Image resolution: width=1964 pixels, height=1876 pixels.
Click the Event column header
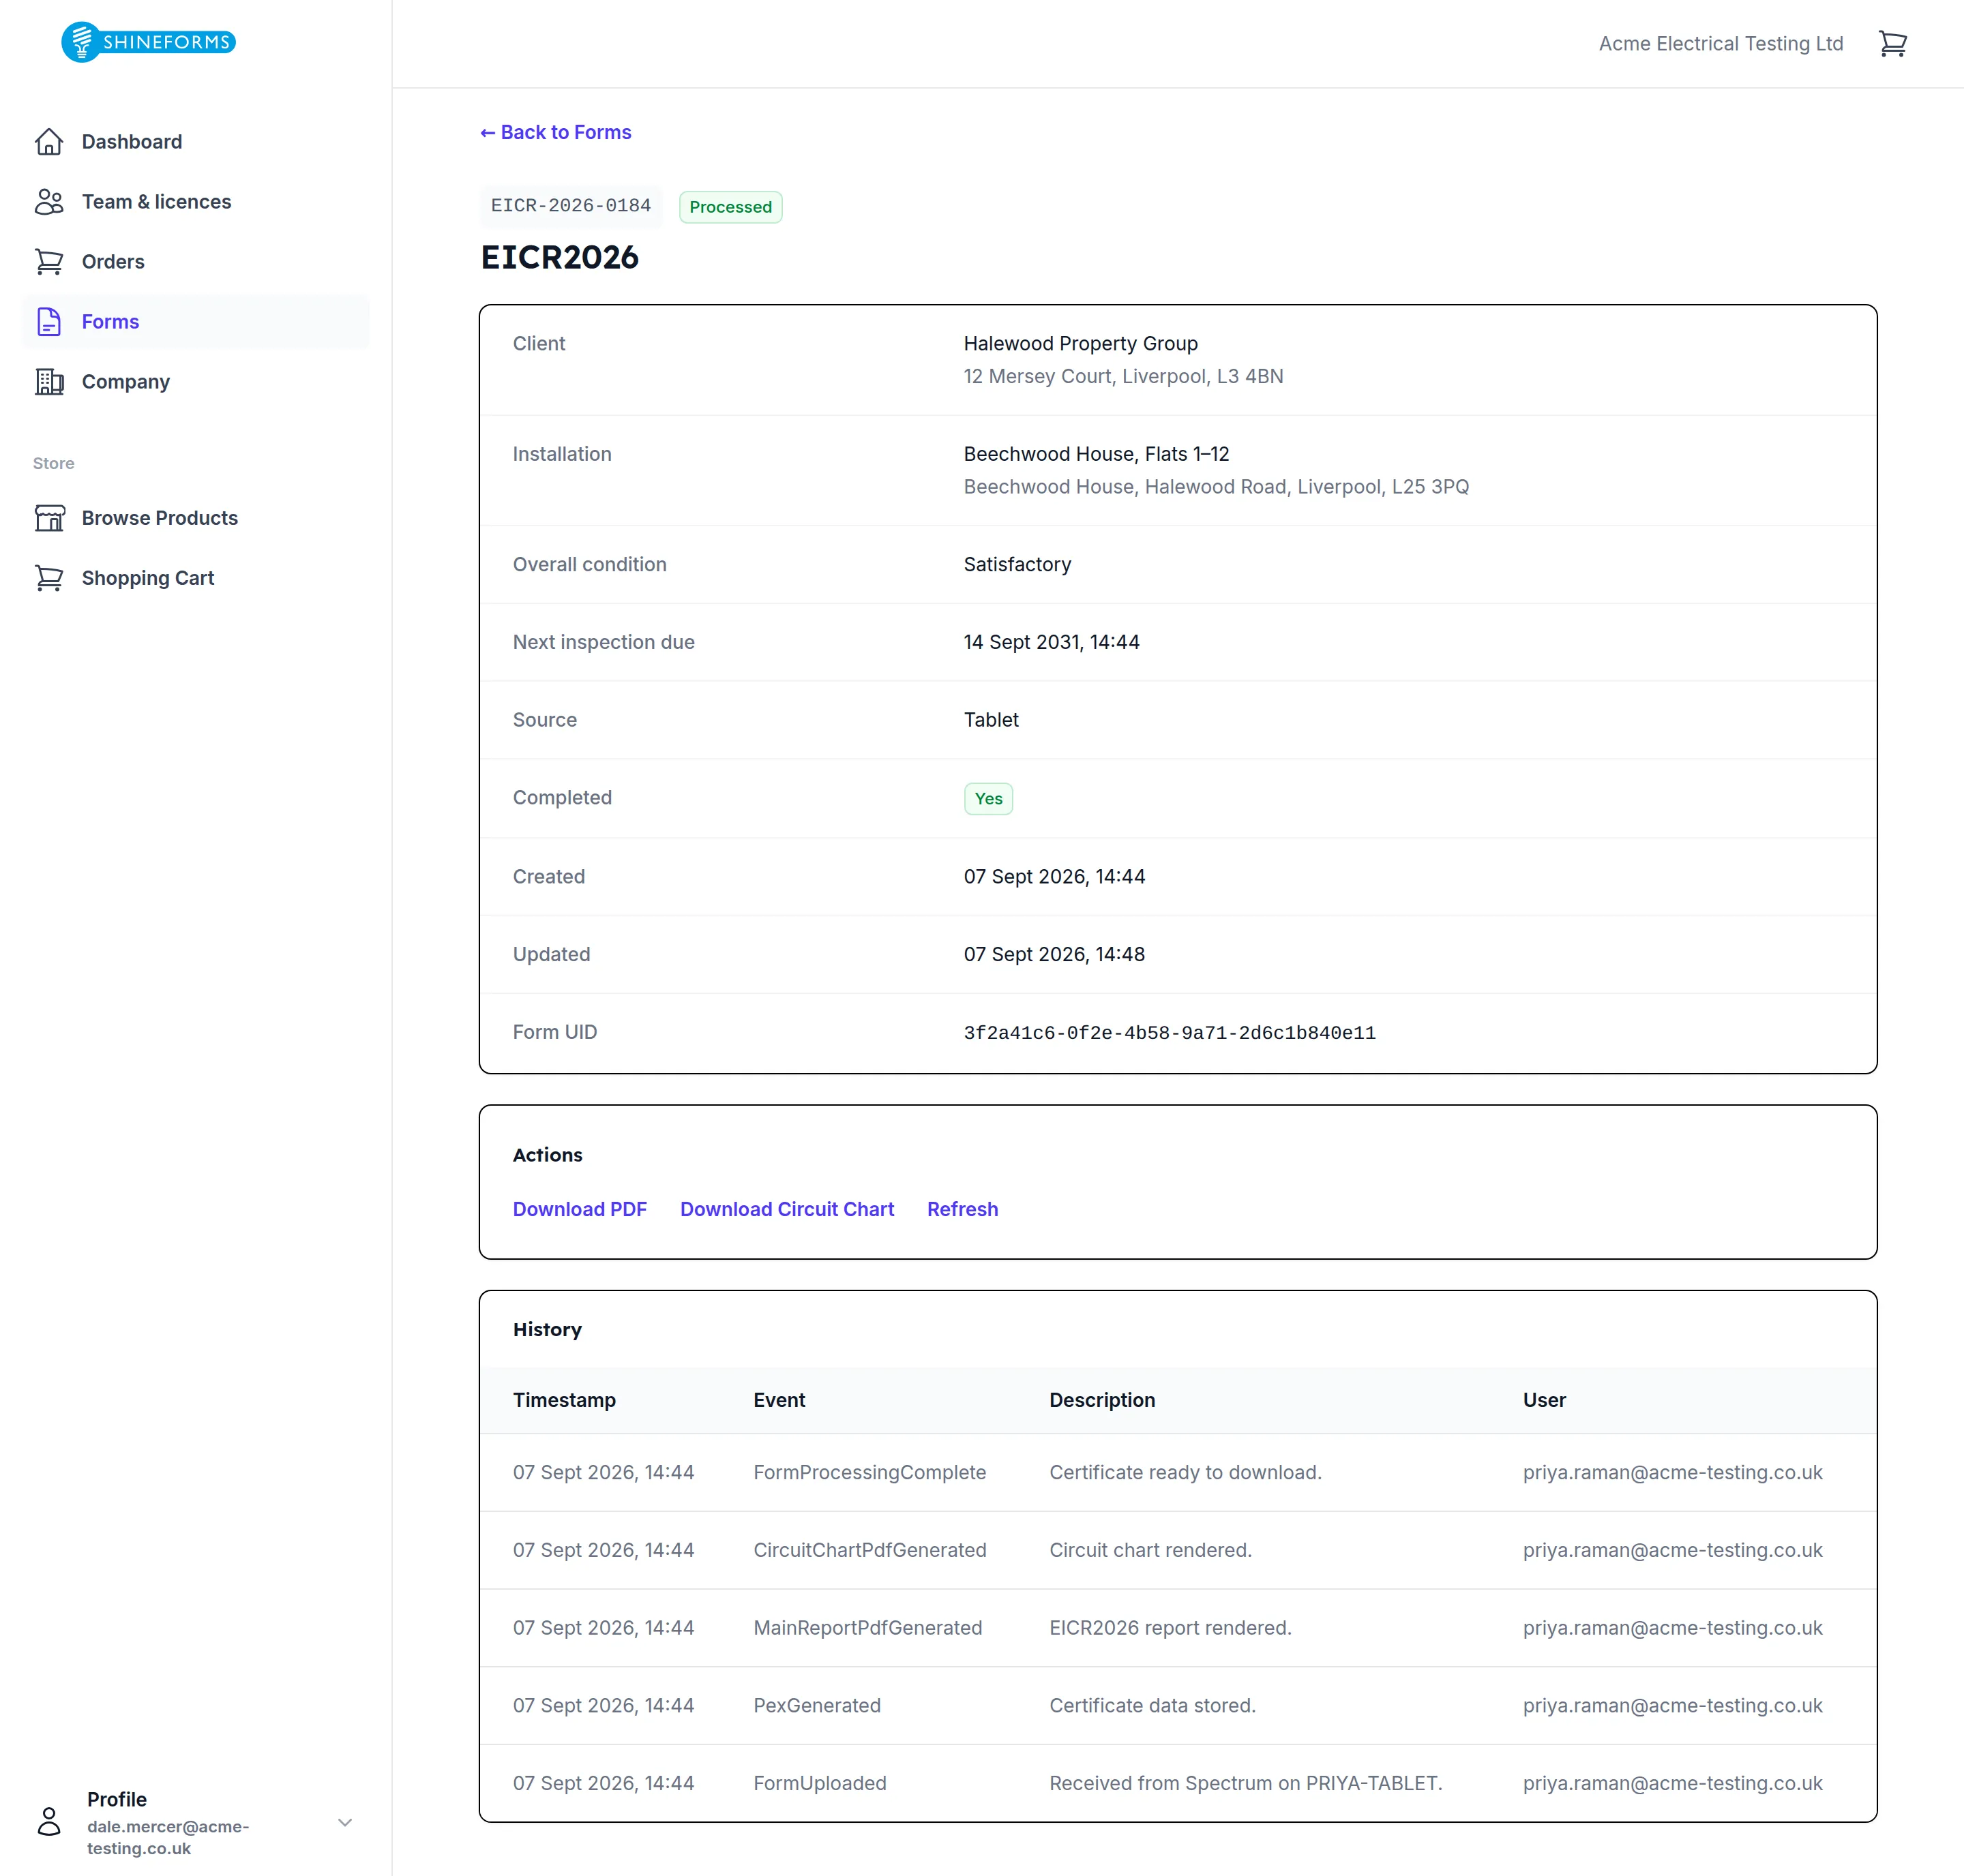click(x=778, y=1400)
